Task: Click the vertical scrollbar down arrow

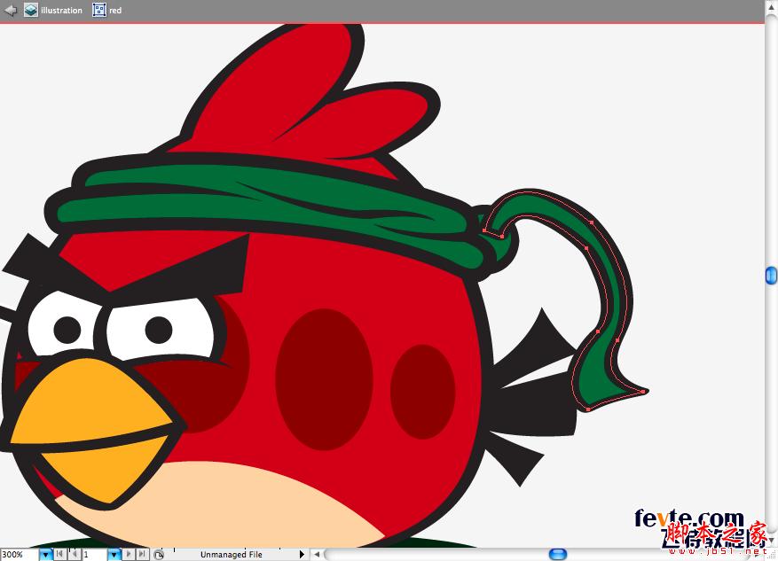Action: click(x=771, y=541)
